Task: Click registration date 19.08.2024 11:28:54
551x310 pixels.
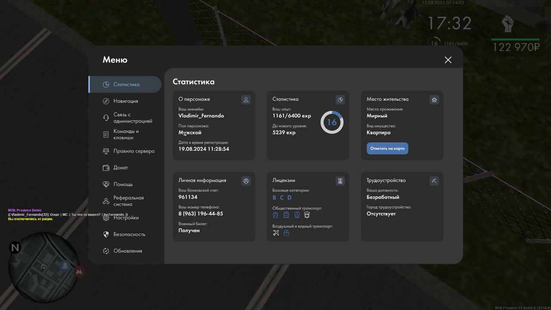Action: pyautogui.click(x=204, y=149)
